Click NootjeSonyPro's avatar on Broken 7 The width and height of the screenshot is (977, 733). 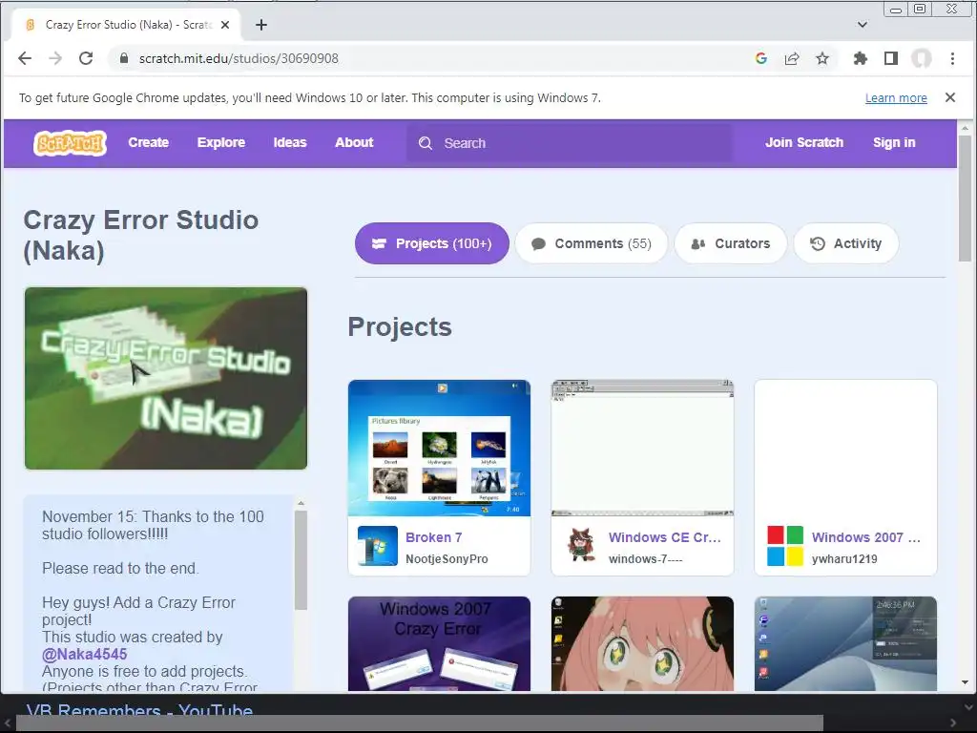[378, 546]
